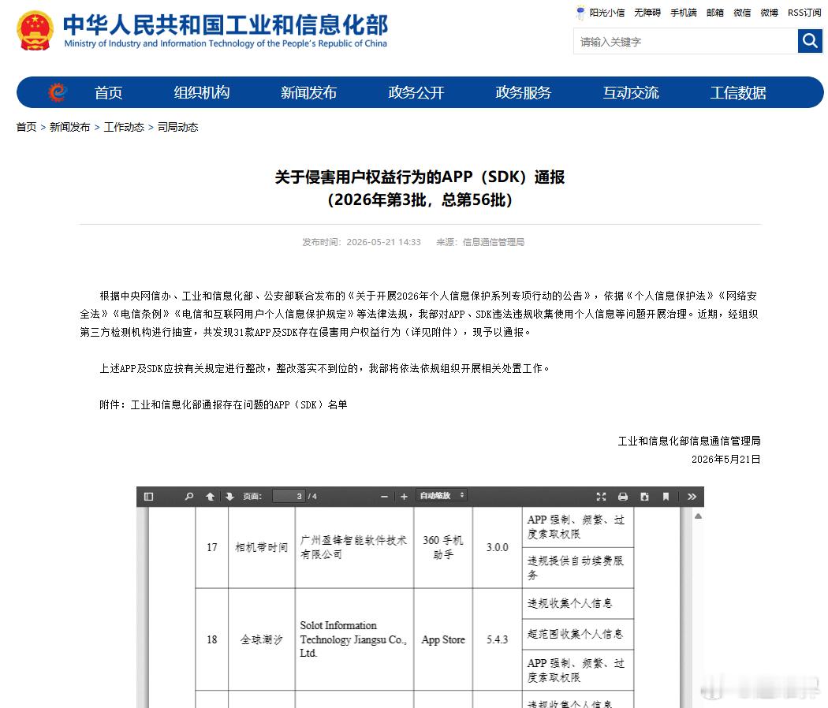Click the swirl icon in the navigation bar
828x708 pixels.
[58, 92]
